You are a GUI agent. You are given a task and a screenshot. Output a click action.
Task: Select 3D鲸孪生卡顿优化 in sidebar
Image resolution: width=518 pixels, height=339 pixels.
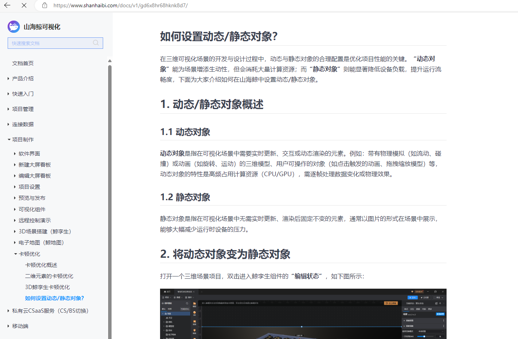pyautogui.click(x=47, y=287)
